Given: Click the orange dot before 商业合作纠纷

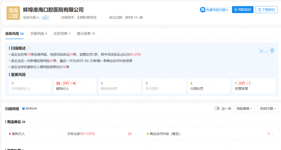Looking at the screenshot, I should tap(148, 134).
